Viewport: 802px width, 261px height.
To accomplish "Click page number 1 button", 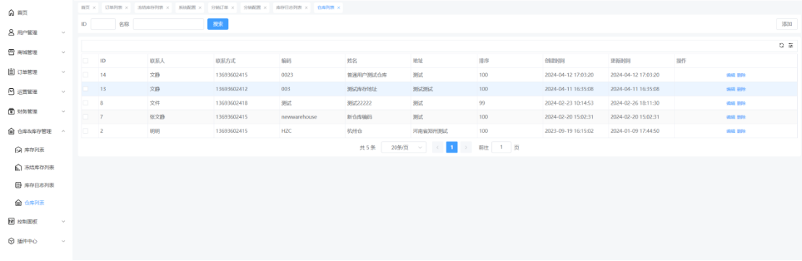I will (451, 147).
